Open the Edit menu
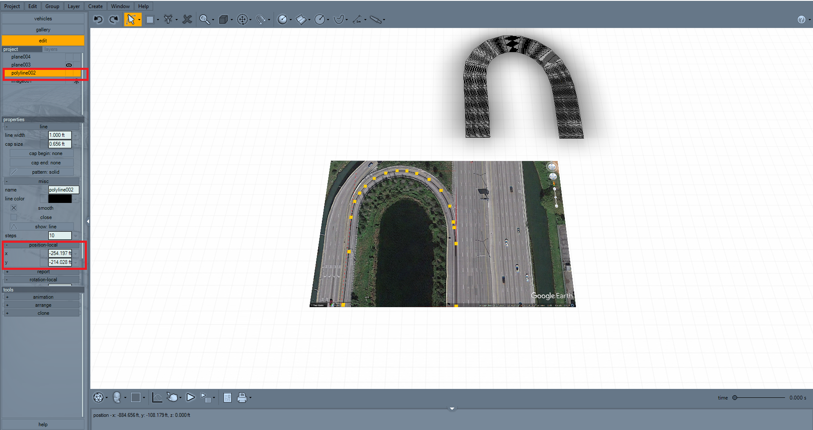The height and width of the screenshot is (430, 813). tap(33, 6)
